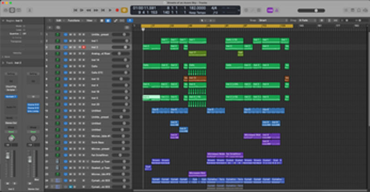370x192 pixels.
Task: Open the Transpose dropdown in Region inspector
Action: click(x=32, y=41)
